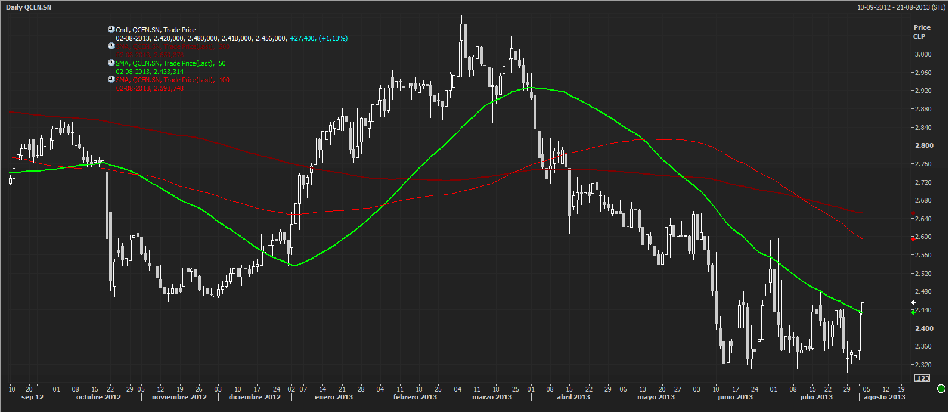Click the diciembre 2012 time axis label
Image resolution: width=949 pixels, height=413 pixels.
255,397
